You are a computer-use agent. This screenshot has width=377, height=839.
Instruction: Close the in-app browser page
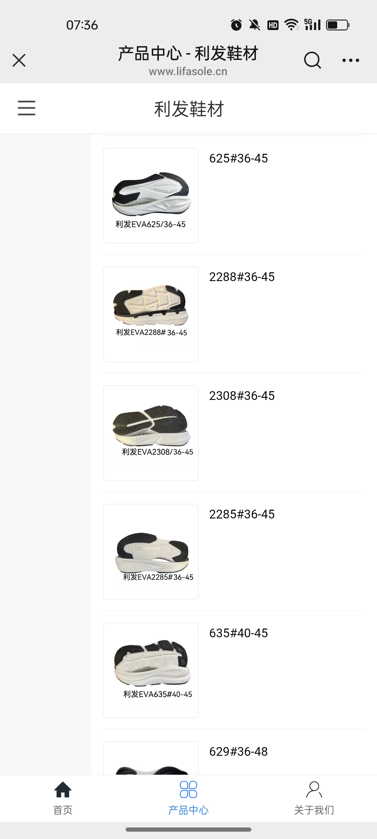click(x=19, y=60)
